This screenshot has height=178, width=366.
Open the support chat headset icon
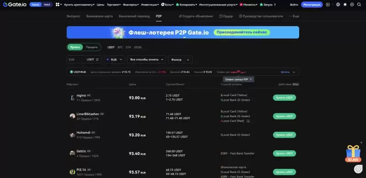tap(358, 169)
